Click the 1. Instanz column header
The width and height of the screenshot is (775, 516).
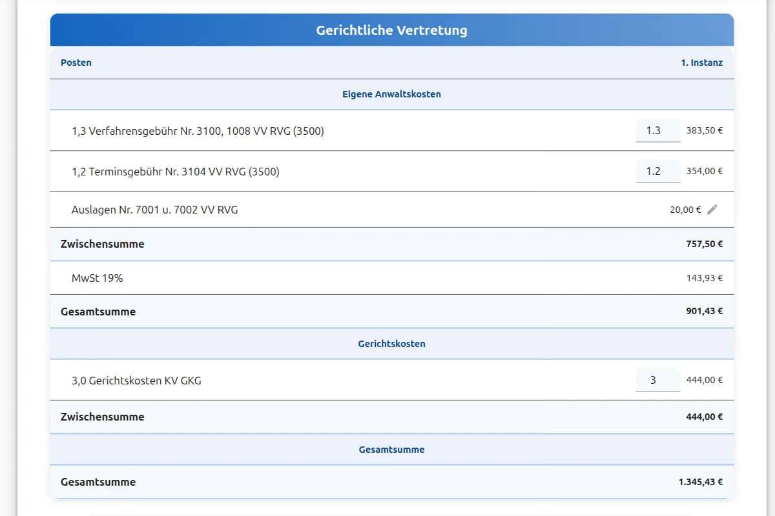point(702,63)
